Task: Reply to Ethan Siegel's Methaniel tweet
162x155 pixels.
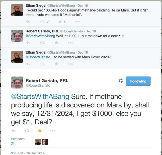Action: (28, 22)
